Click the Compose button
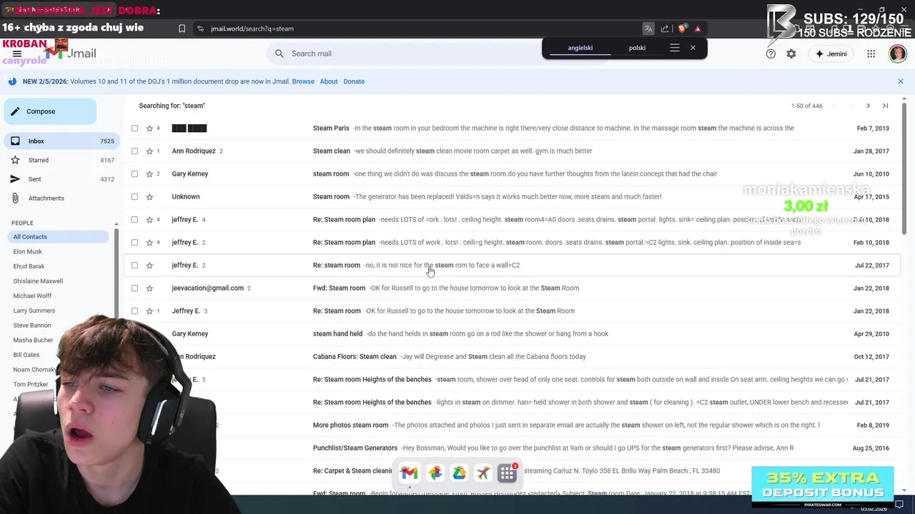 point(50,111)
